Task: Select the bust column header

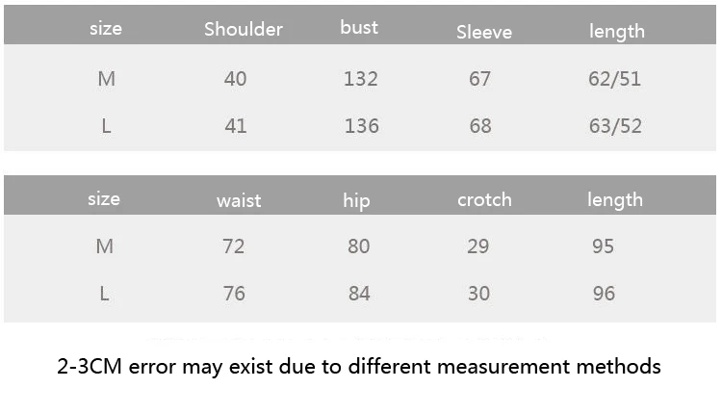Action: click(359, 27)
